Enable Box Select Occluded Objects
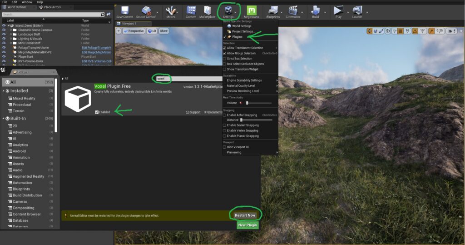This screenshot has width=465, height=245. point(224,64)
